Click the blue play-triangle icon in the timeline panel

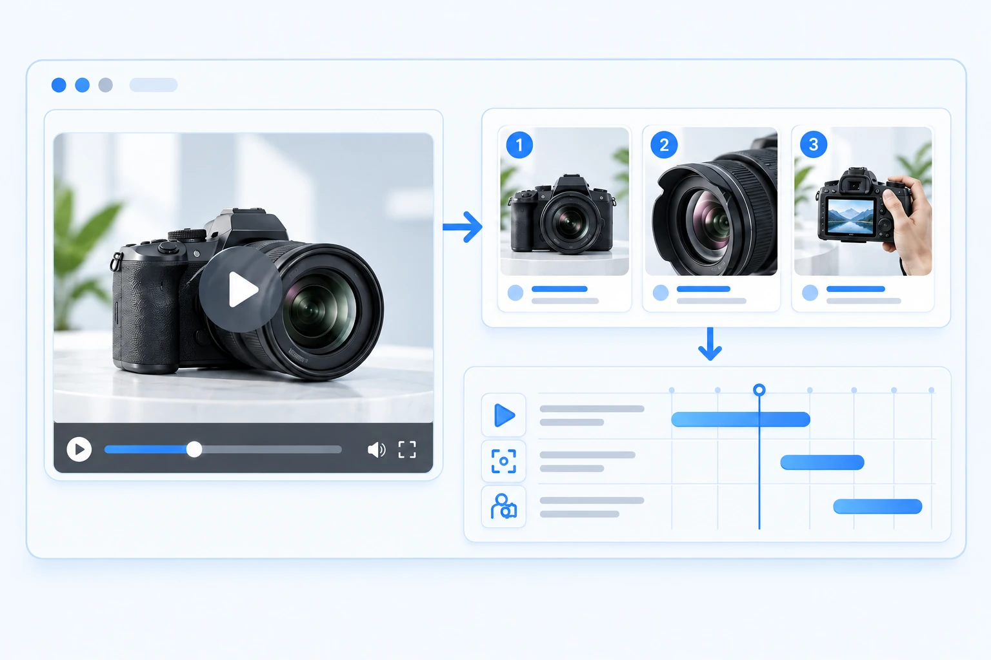tap(504, 415)
